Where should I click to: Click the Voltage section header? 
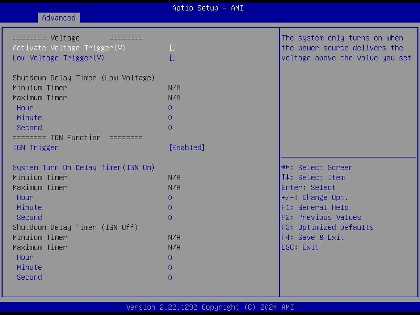pos(77,38)
